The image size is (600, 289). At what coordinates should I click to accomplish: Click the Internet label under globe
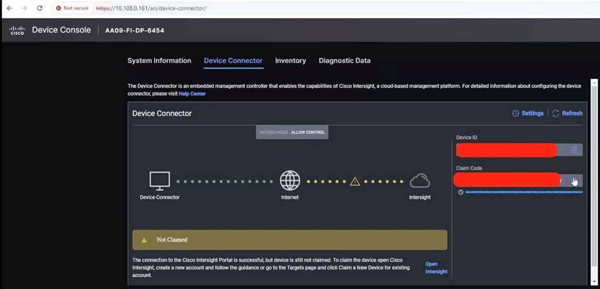click(x=289, y=197)
